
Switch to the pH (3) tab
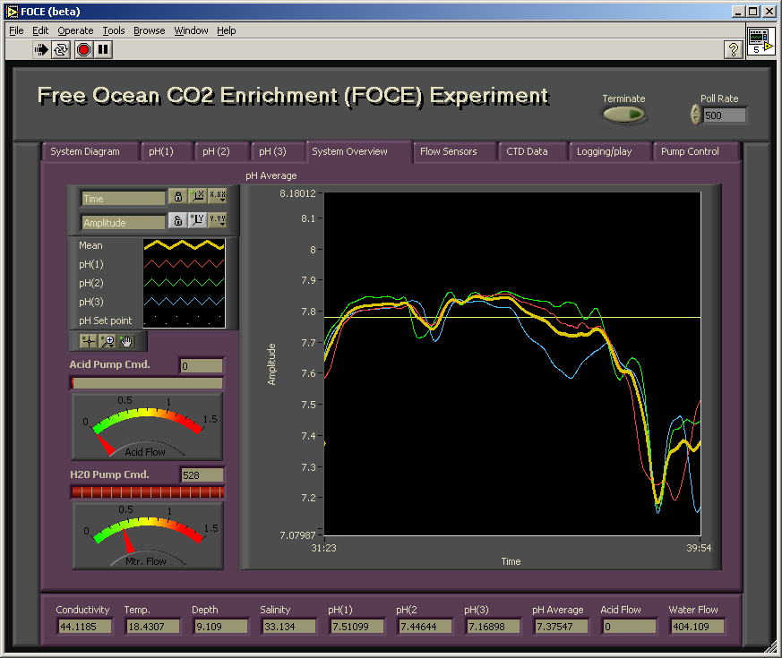tap(276, 151)
